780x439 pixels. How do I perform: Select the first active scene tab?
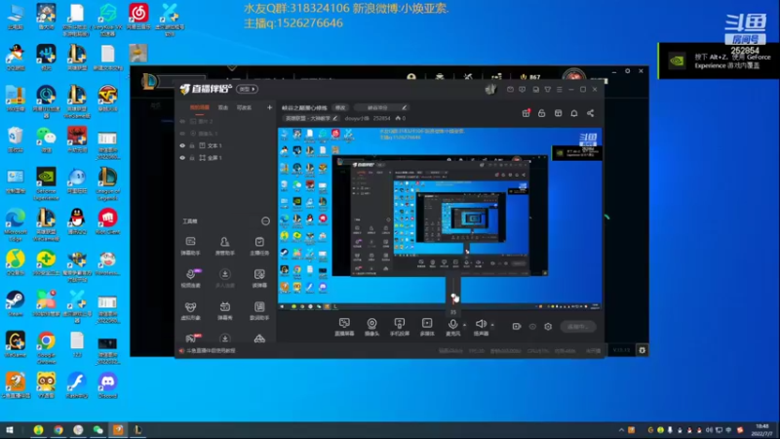click(x=200, y=107)
